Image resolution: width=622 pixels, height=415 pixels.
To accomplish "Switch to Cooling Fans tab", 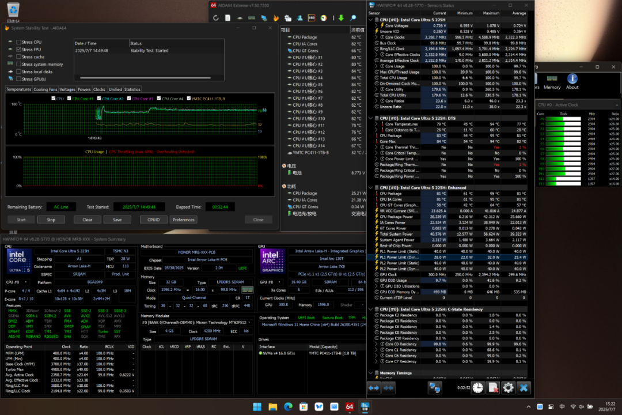I will click(45, 89).
